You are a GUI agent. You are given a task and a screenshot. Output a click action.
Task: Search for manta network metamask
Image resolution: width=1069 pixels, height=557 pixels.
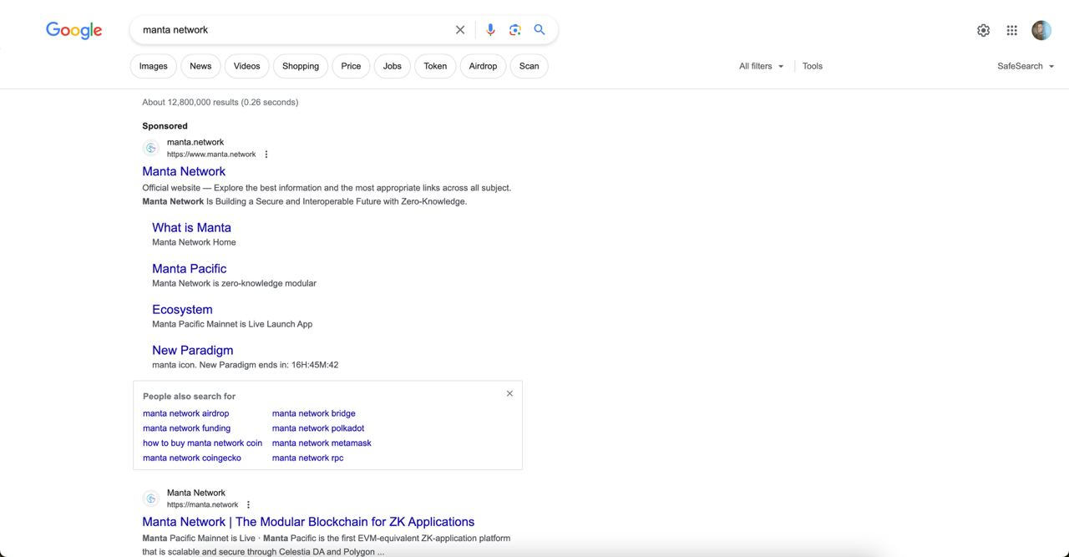point(322,443)
